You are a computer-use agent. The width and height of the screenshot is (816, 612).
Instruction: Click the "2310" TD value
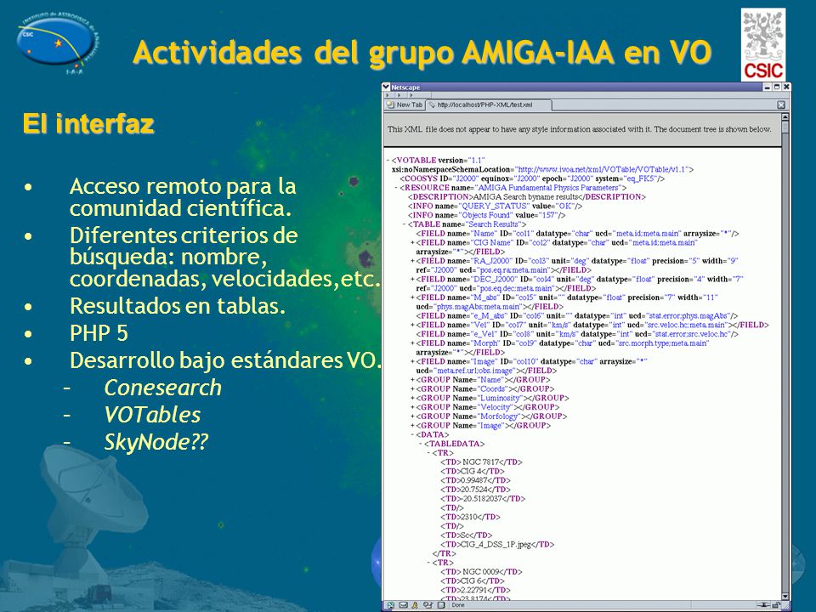pos(470,517)
